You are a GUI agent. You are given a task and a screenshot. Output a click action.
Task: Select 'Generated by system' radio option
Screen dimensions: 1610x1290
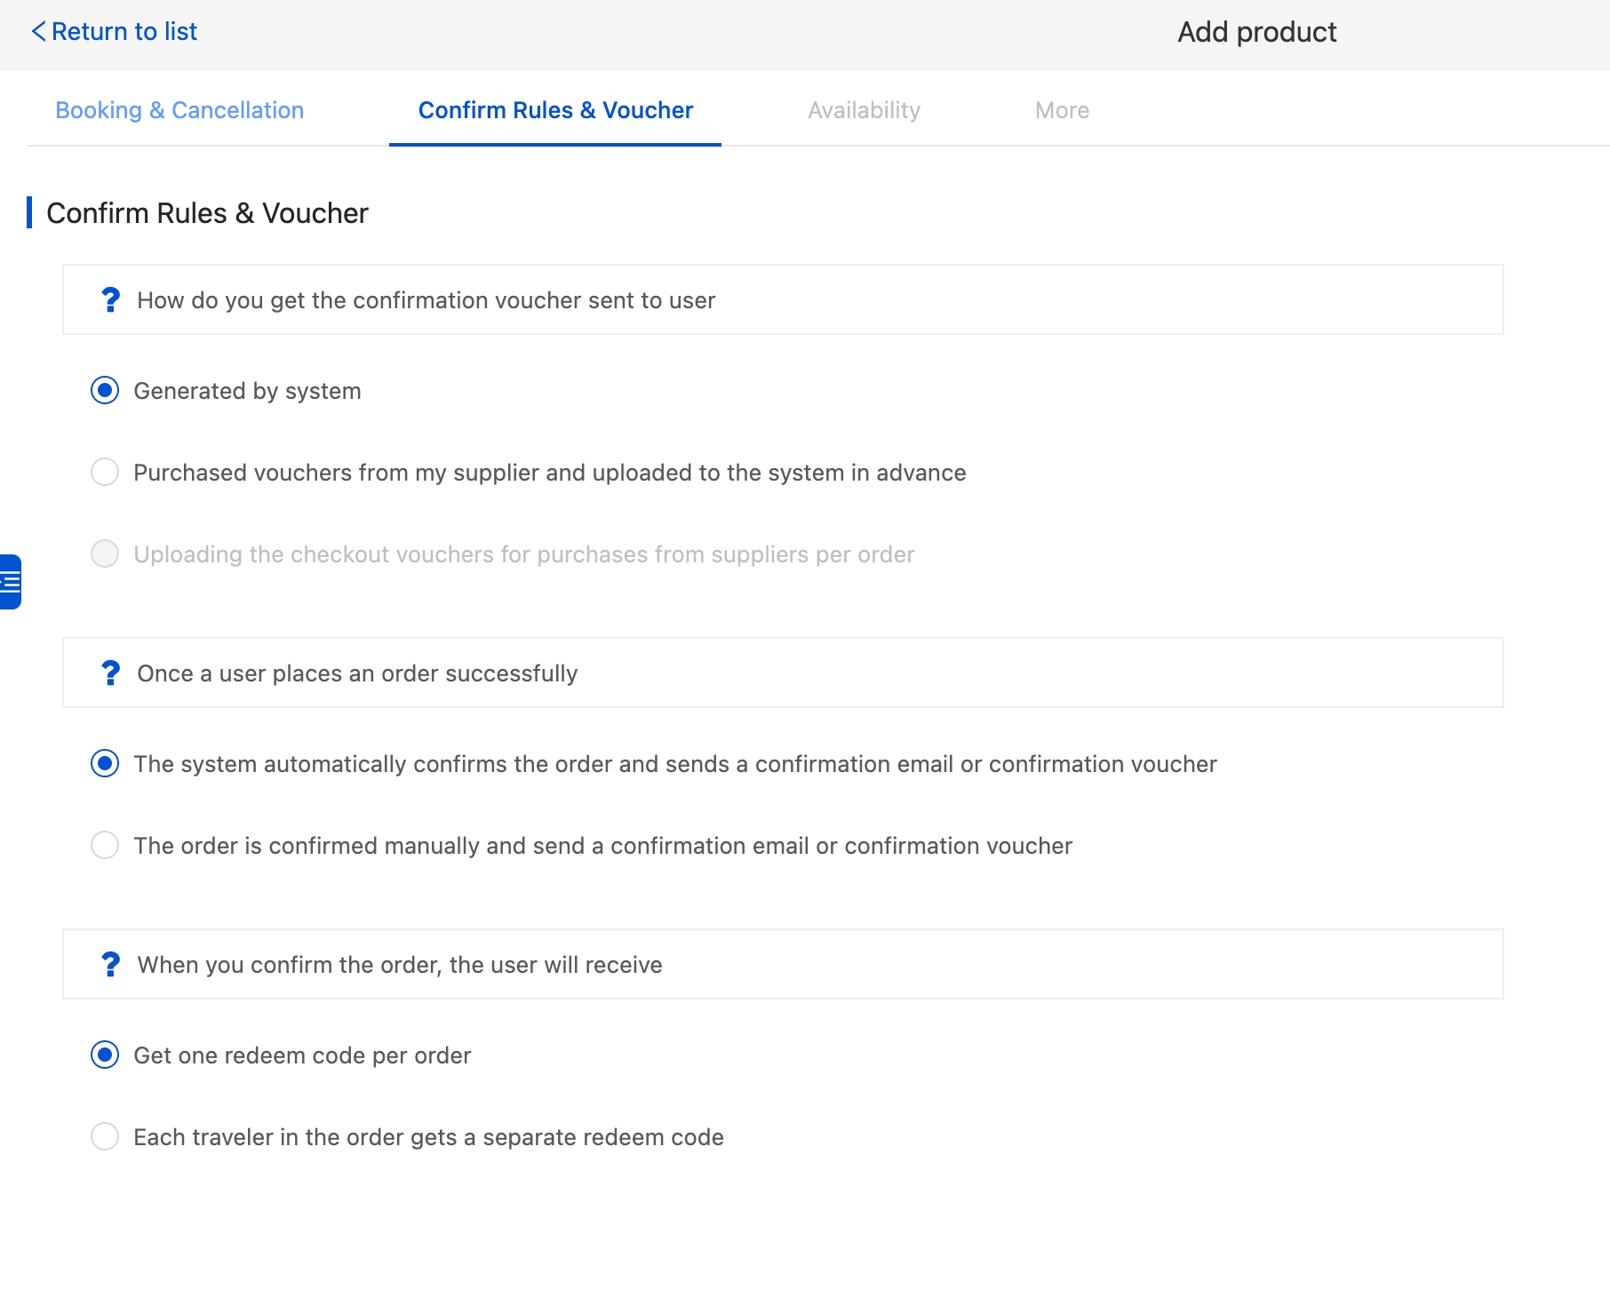click(105, 391)
